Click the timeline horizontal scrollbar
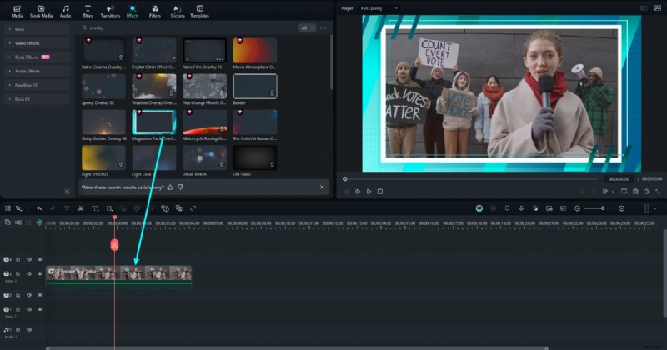The height and width of the screenshot is (350, 667). 297,347
